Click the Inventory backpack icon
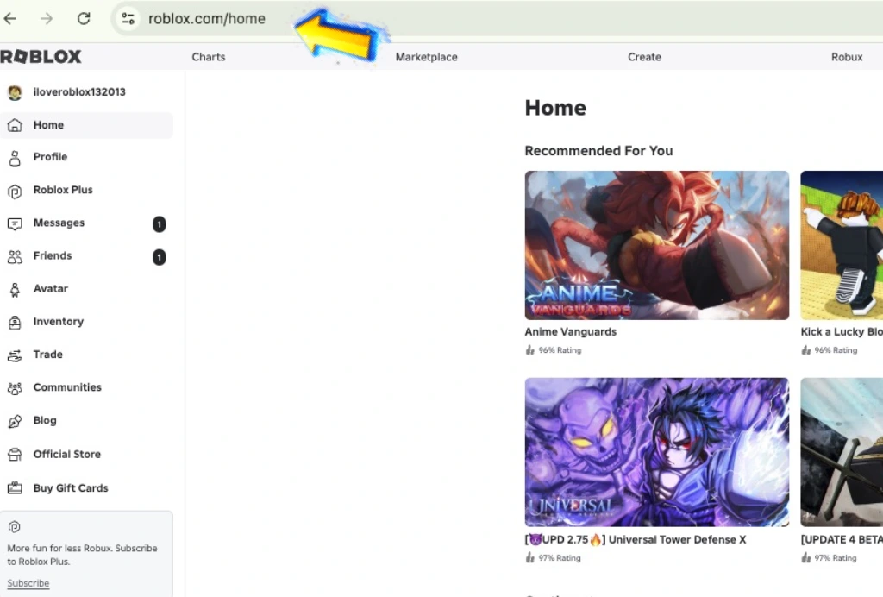Image resolution: width=883 pixels, height=597 pixels. click(15, 323)
